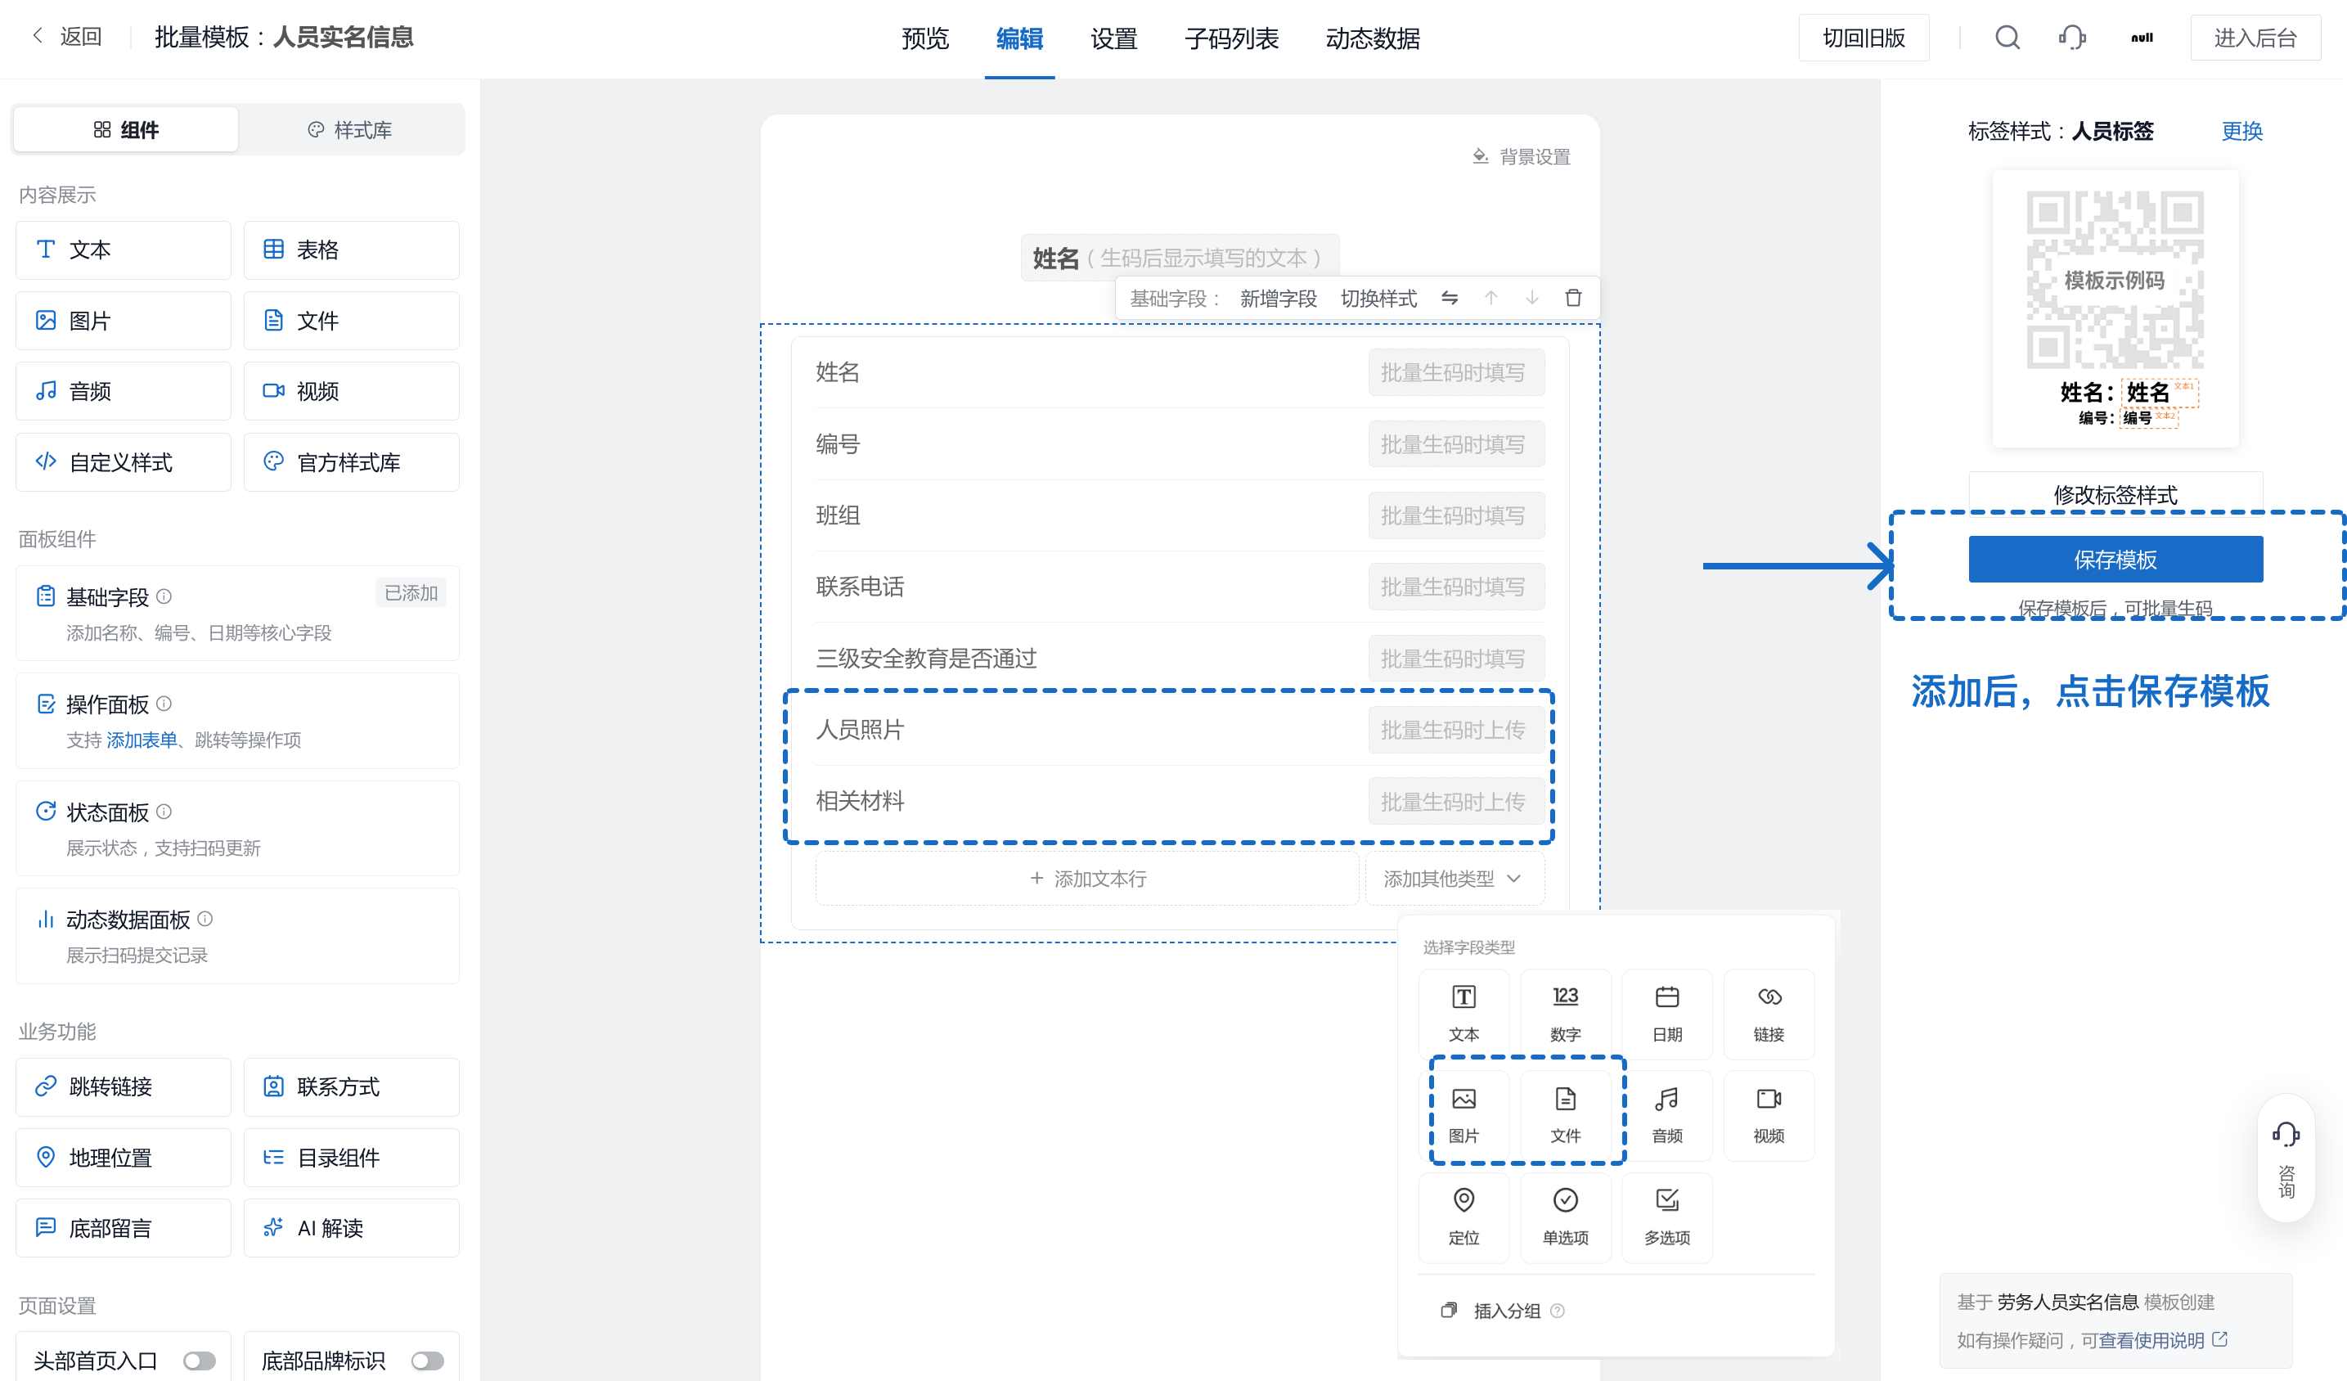Choose 文本 field type in popup
The height and width of the screenshot is (1381, 2347).
[x=1464, y=1013]
